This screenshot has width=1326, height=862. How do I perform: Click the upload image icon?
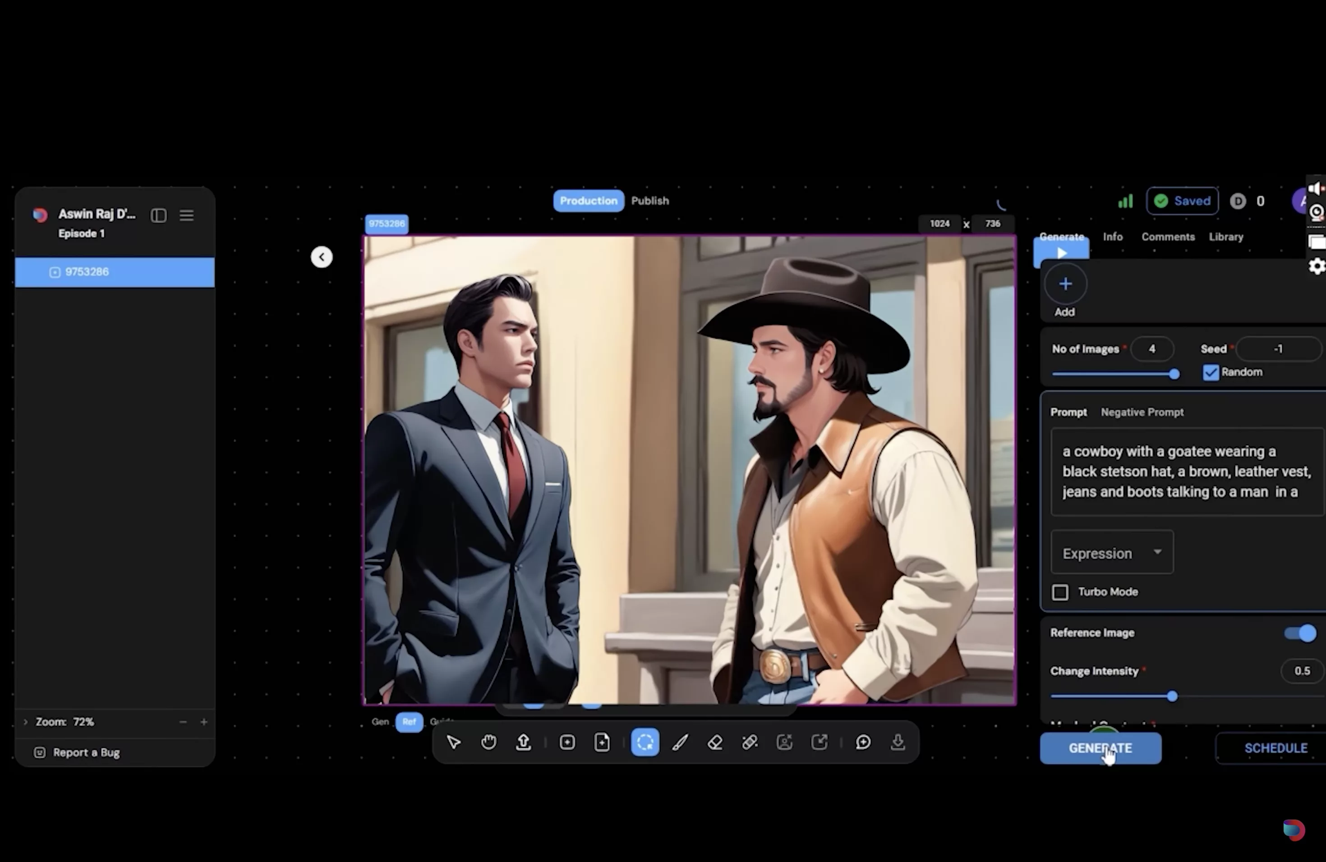[x=523, y=742]
